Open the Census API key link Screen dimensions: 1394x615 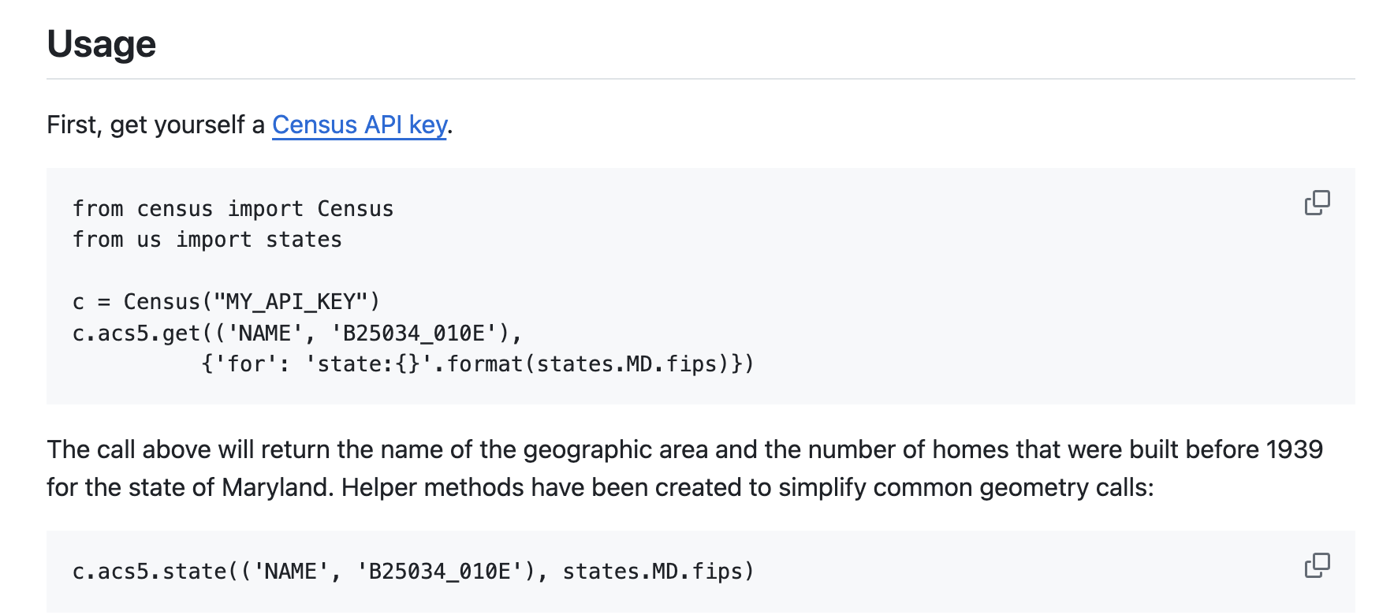click(x=360, y=125)
